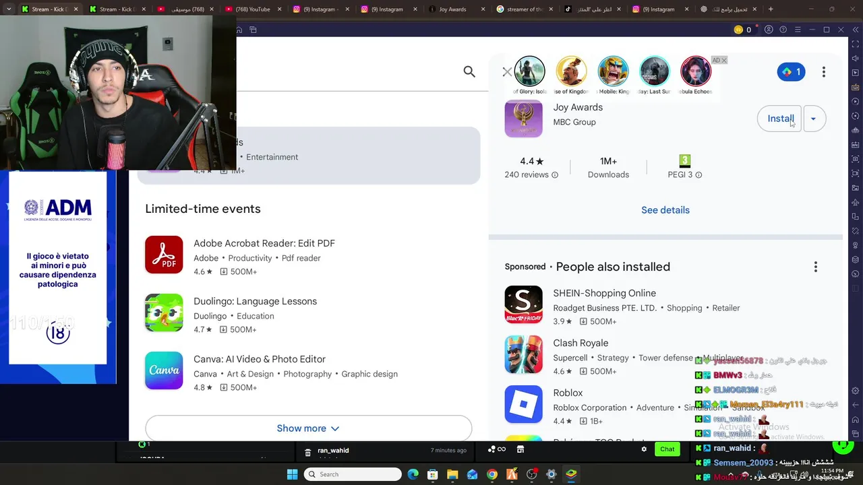
Task: Open the SHEIN-Shopping Online app icon
Action: coord(523,304)
